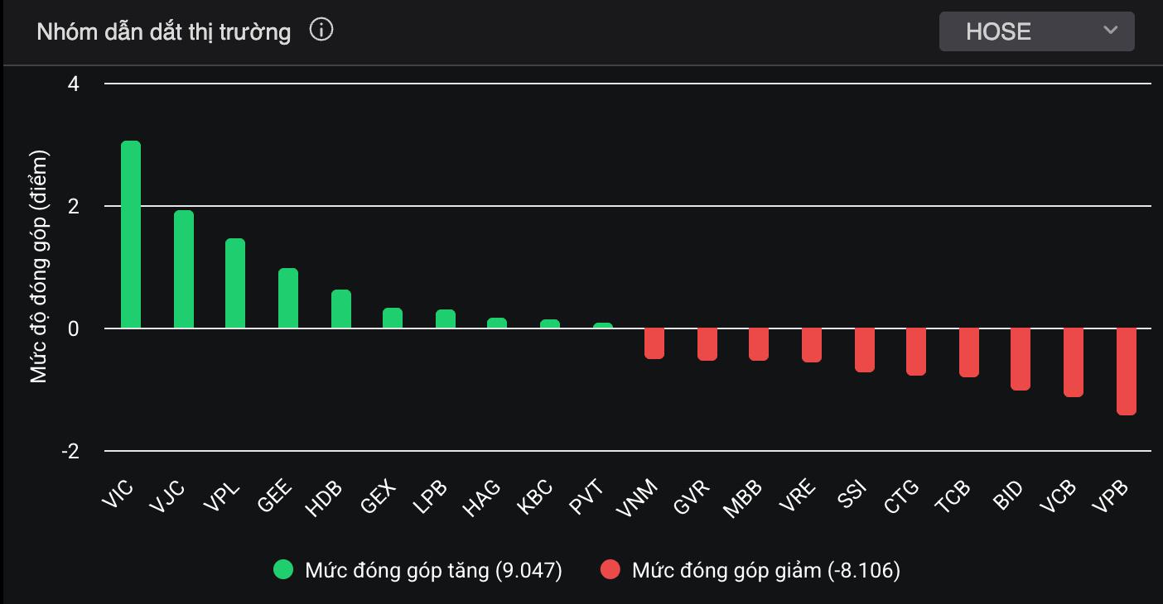
Task: Click the green legend circle marker
Action: (x=284, y=570)
